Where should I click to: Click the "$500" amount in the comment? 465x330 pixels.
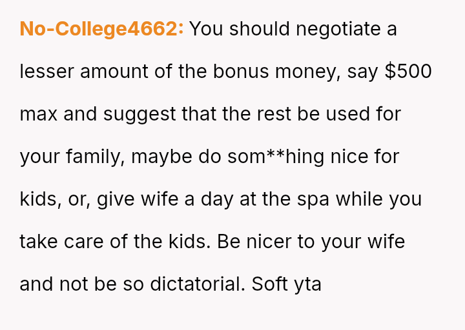point(408,72)
